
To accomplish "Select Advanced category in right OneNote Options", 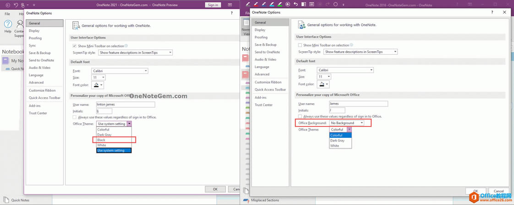I will pos(270,74).
